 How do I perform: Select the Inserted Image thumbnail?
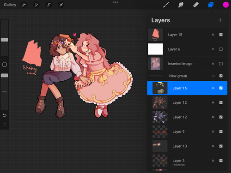pos(155,64)
